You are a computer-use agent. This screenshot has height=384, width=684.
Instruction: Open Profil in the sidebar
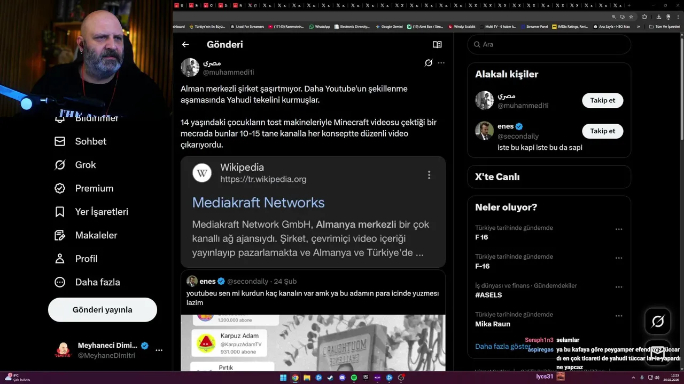[x=76, y=259]
